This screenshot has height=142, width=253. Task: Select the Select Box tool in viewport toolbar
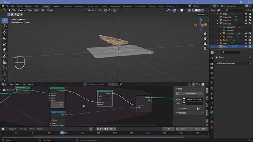tap(5, 21)
